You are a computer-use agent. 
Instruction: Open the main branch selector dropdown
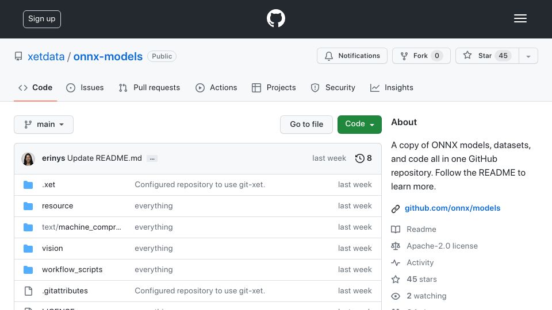pos(44,125)
